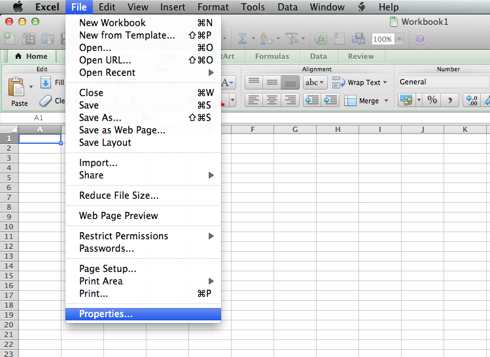This screenshot has height=357, width=490.
Task: Click the Wrap Text button
Action: [x=359, y=82]
